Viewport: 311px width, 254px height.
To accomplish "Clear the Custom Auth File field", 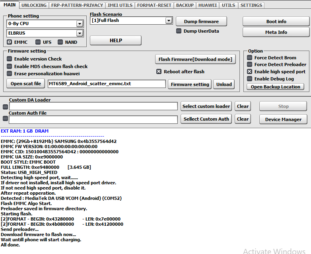I will pos(243,119).
